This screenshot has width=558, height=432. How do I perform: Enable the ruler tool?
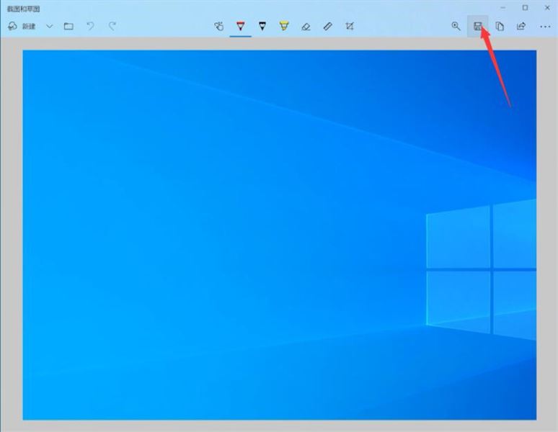click(x=327, y=26)
